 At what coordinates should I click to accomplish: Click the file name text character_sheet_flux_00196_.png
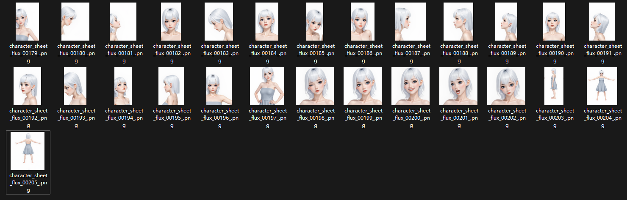[220, 118]
